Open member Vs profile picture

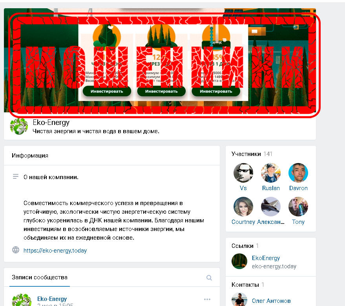tap(243, 173)
